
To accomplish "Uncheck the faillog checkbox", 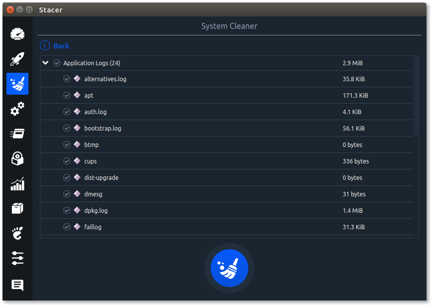I will pos(67,227).
